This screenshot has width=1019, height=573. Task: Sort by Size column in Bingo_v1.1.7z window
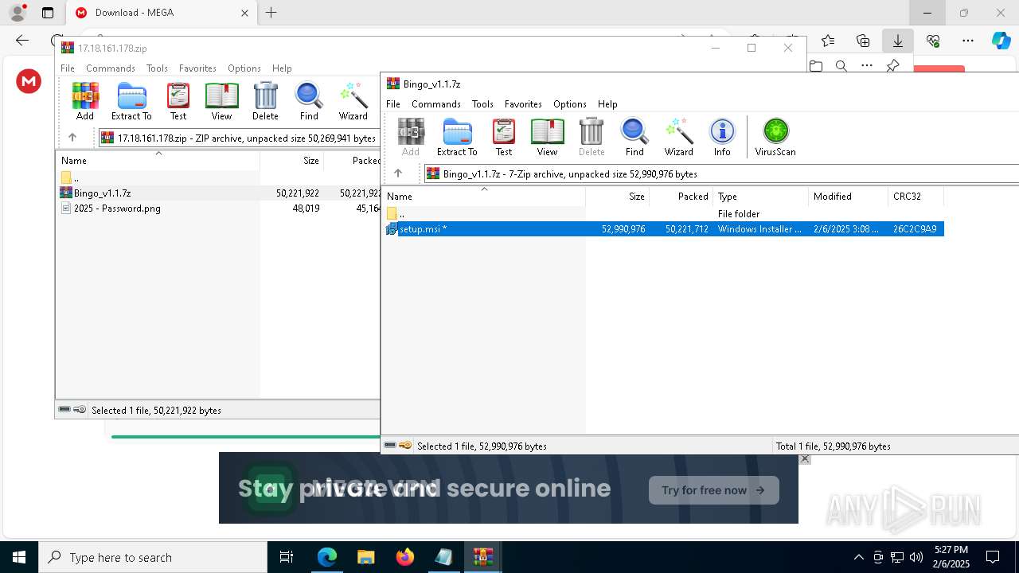point(618,196)
